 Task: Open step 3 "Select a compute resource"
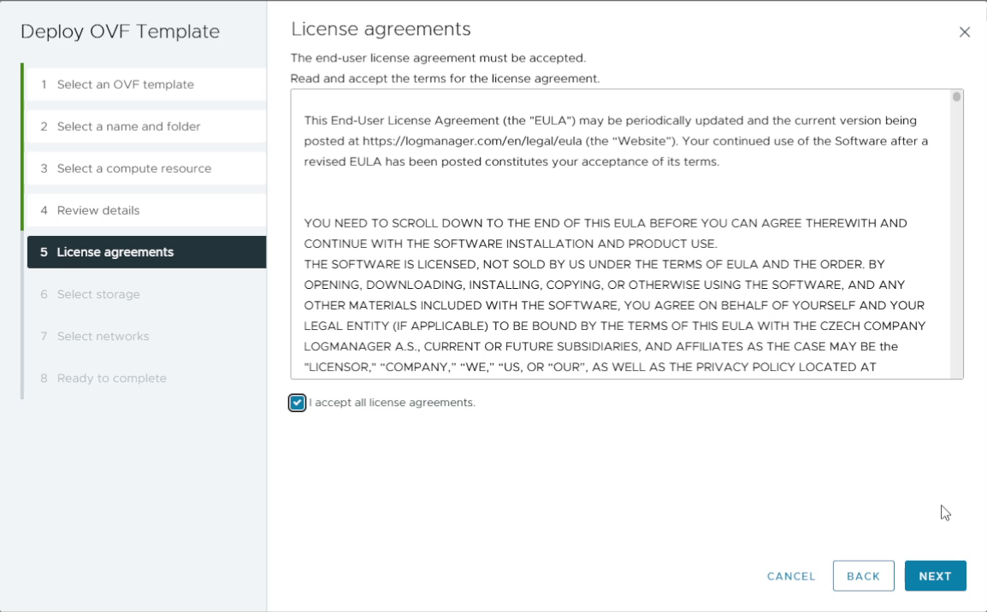tap(134, 168)
